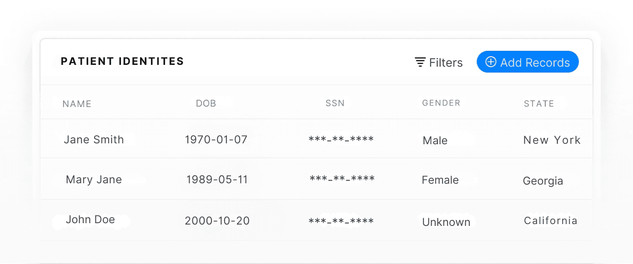The width and height of the screenshot is (633, 264).
Task: Sort table by the Gender column header
Action: tap(441, 103)
